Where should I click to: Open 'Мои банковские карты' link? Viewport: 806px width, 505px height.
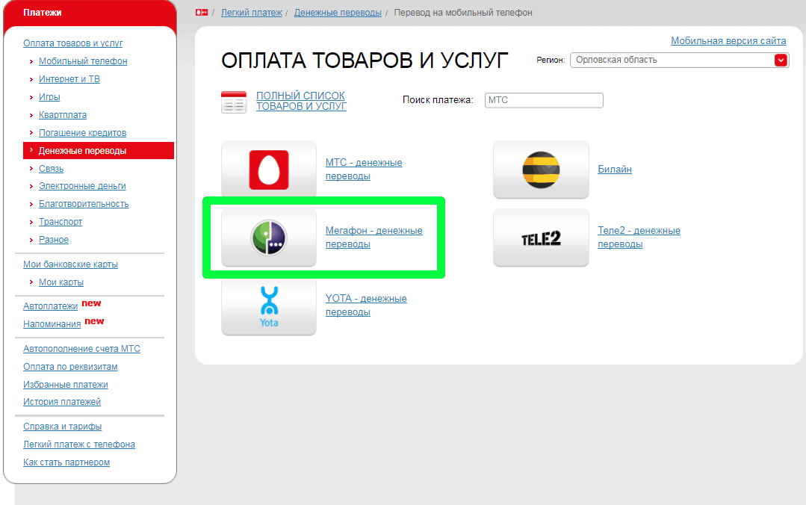pyautogui.click(x=70, y=264)
